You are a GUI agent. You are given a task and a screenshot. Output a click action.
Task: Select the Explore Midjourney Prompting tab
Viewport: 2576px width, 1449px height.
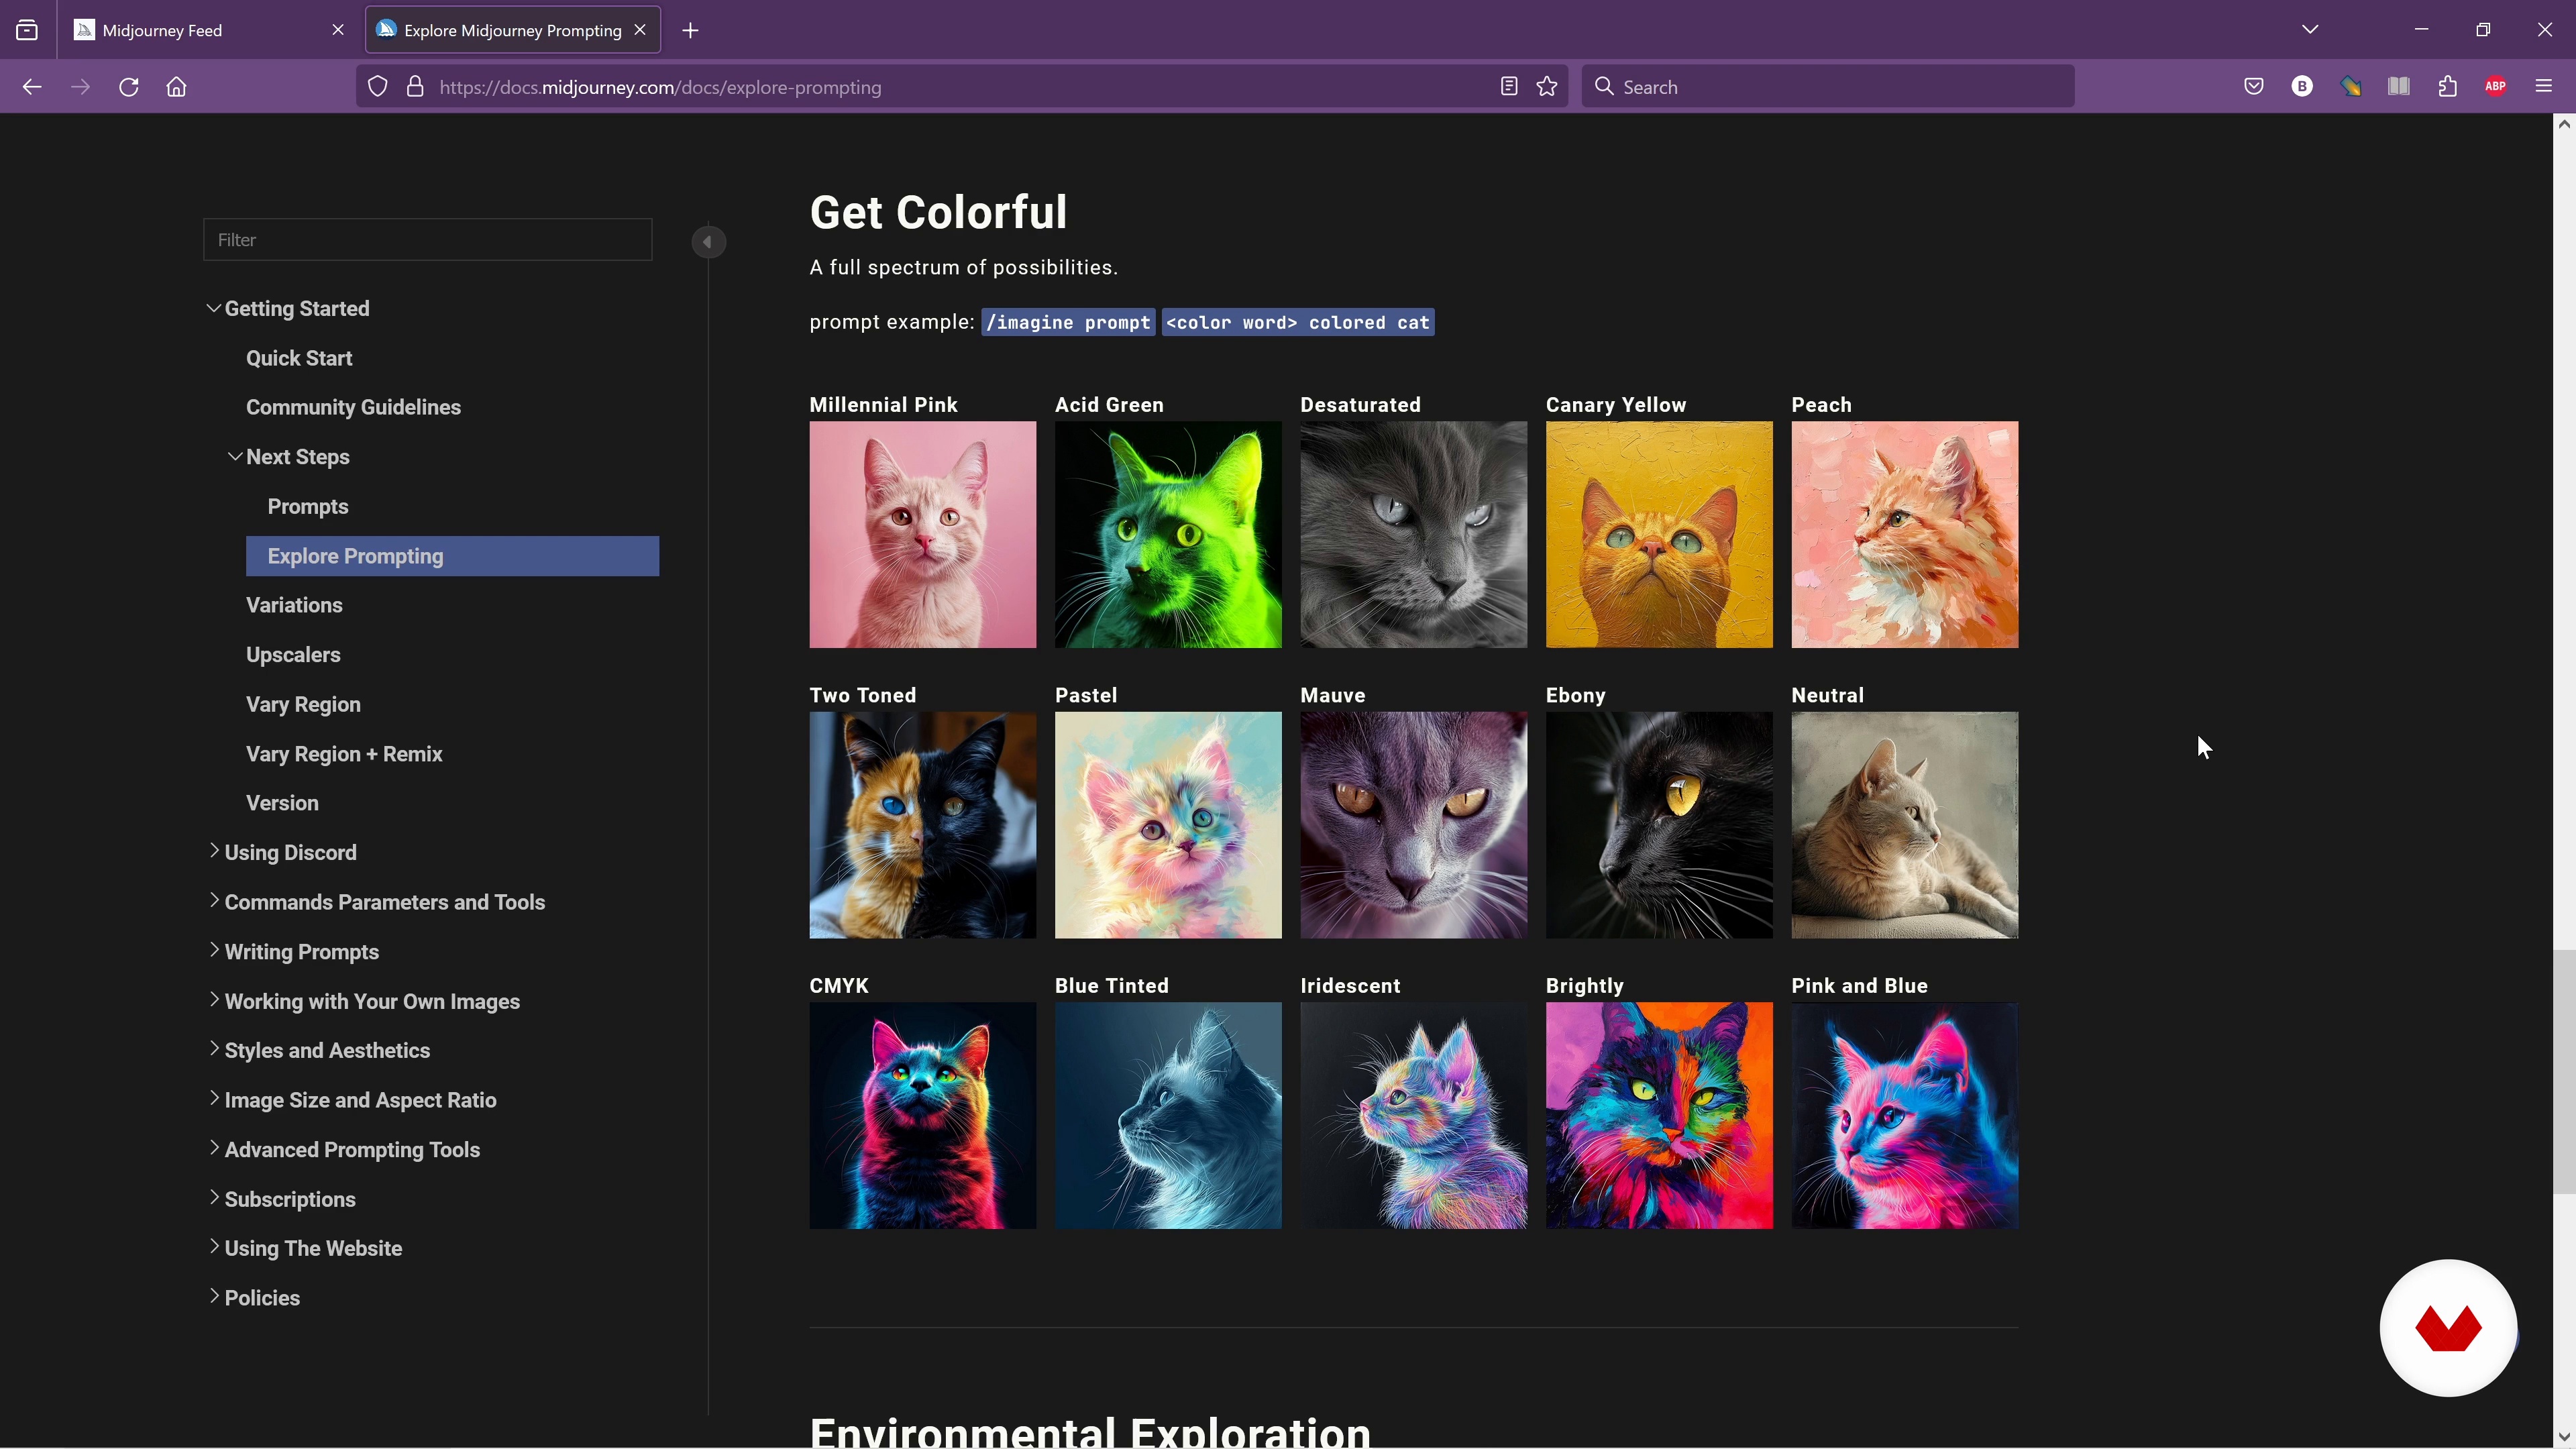pos(512,30)
